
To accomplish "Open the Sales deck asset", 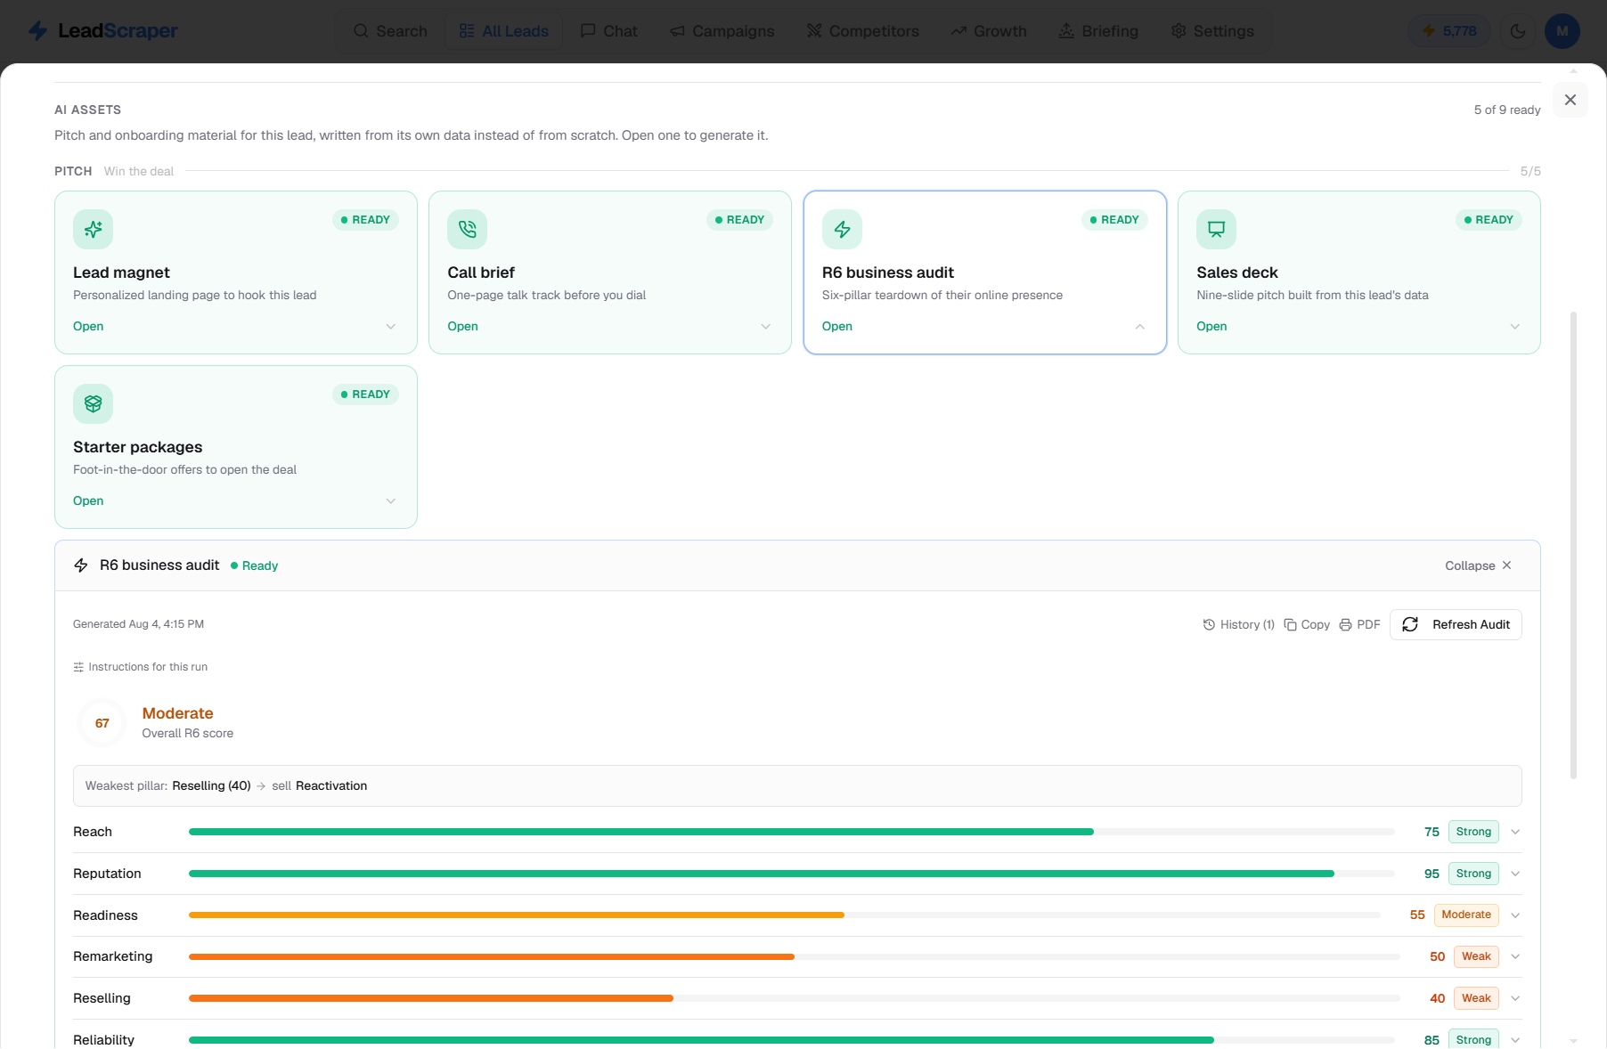I will pos(1211,327).
